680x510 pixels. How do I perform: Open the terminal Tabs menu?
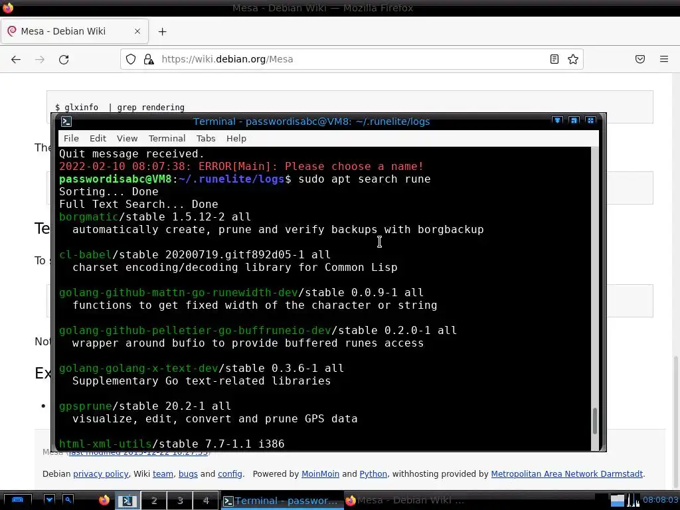(206, 138)
